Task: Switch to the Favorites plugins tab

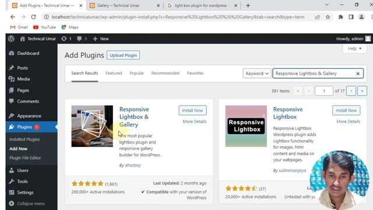Action: (195, 73)
